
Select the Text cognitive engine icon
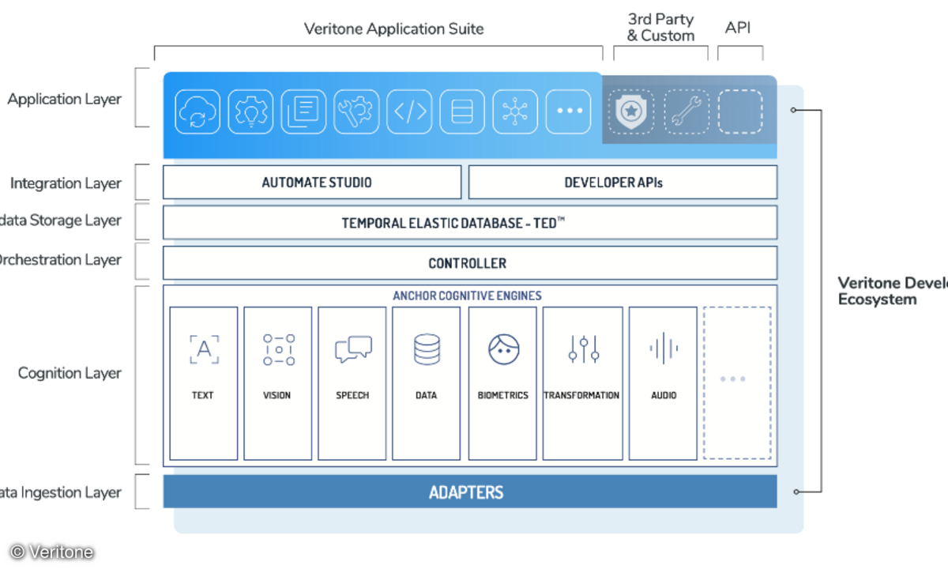(x=204, y=349)
